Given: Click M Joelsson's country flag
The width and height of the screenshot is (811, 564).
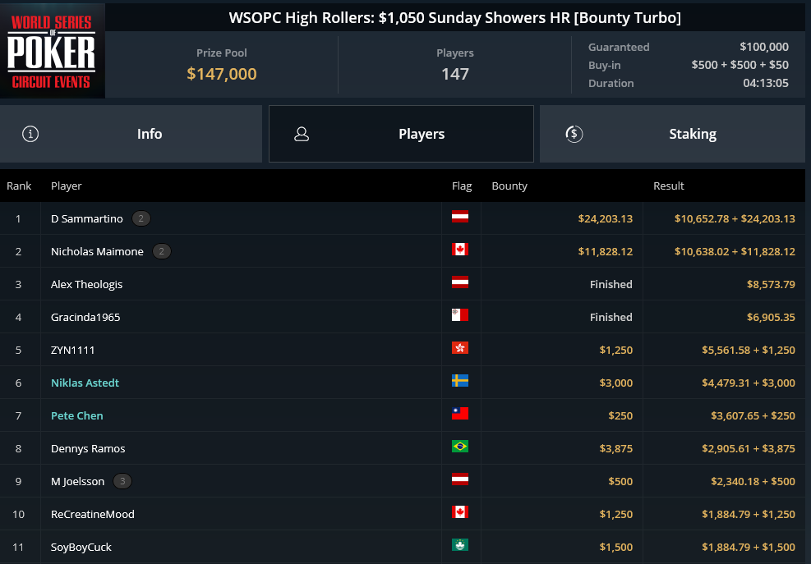Looking at the screenshot, I should pyautogui.click(x=460, y=479).
